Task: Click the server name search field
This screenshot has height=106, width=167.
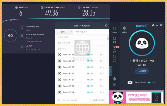Action: coord(91,32)
